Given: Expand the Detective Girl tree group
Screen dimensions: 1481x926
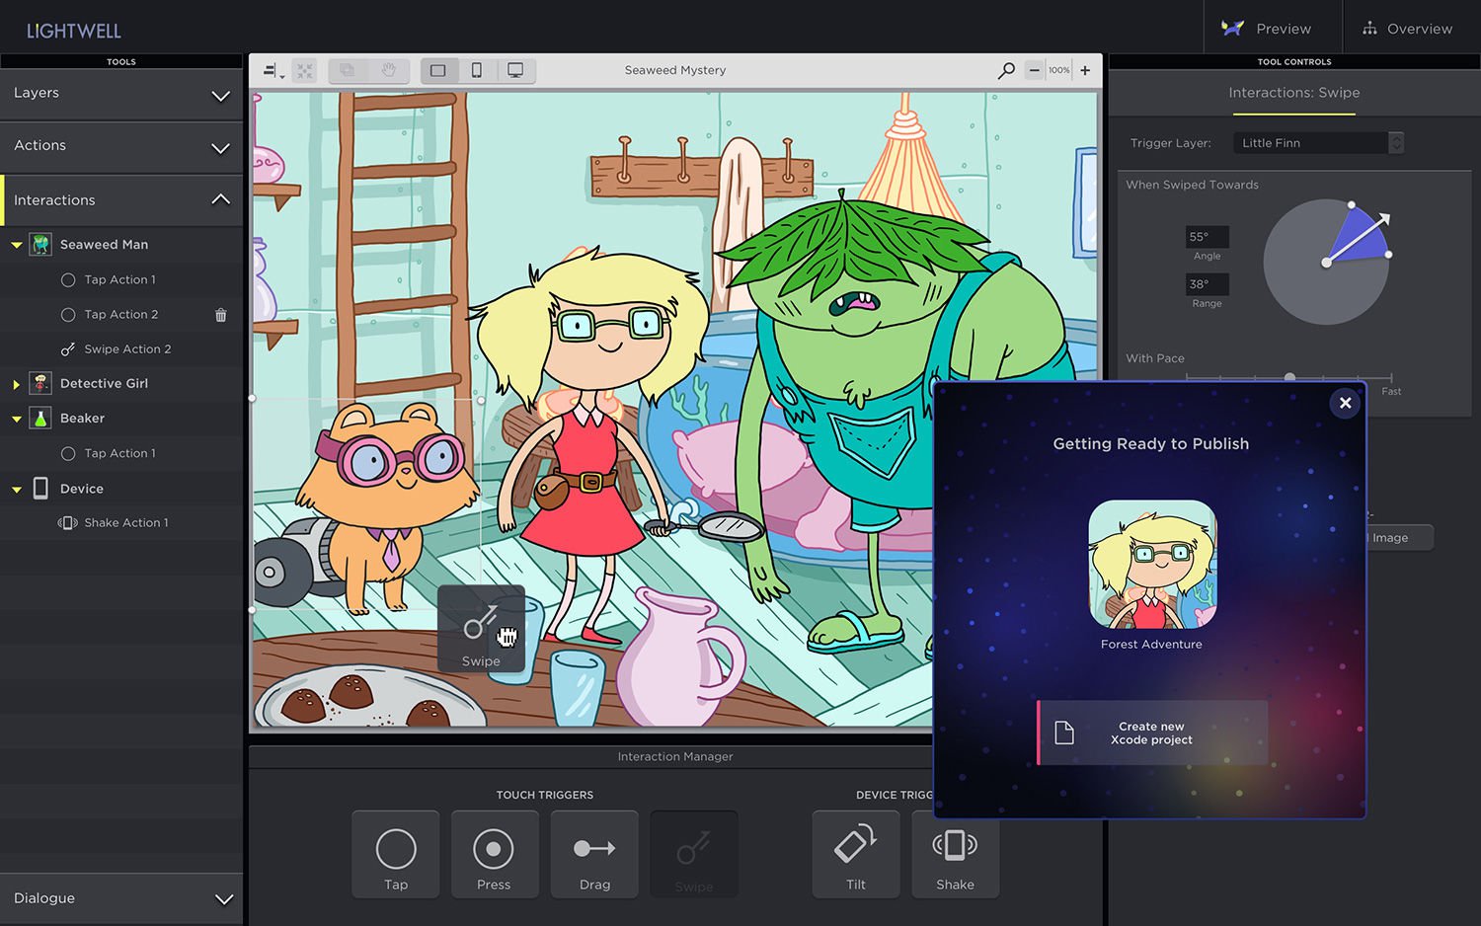Looking at the screenshot, I should (x=17, y=384).
